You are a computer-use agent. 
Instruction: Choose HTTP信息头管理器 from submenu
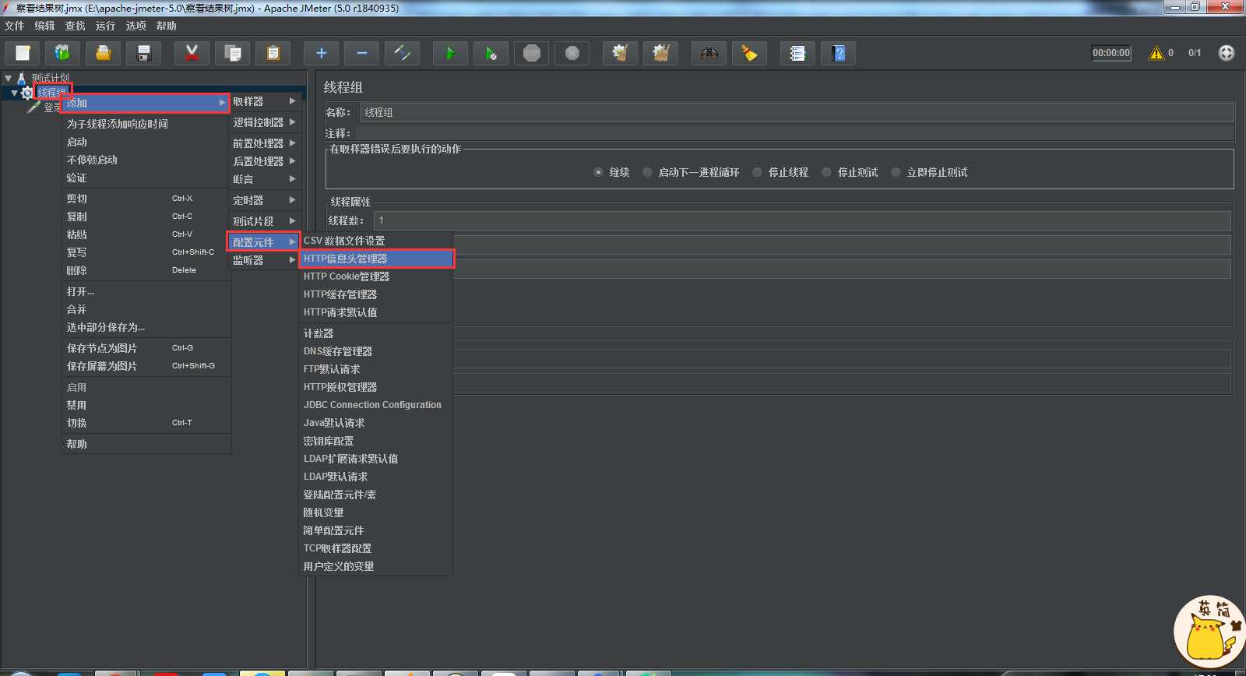376,259
